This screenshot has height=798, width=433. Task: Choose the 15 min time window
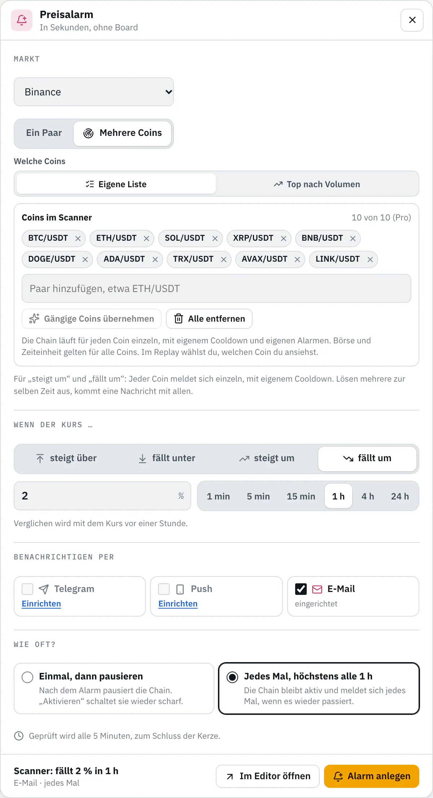point(301,496)
